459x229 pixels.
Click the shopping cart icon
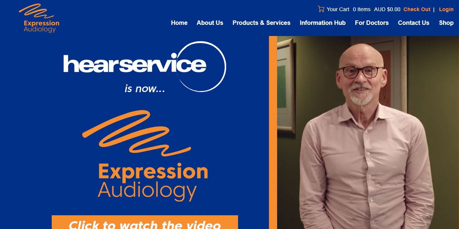point(321,9)
